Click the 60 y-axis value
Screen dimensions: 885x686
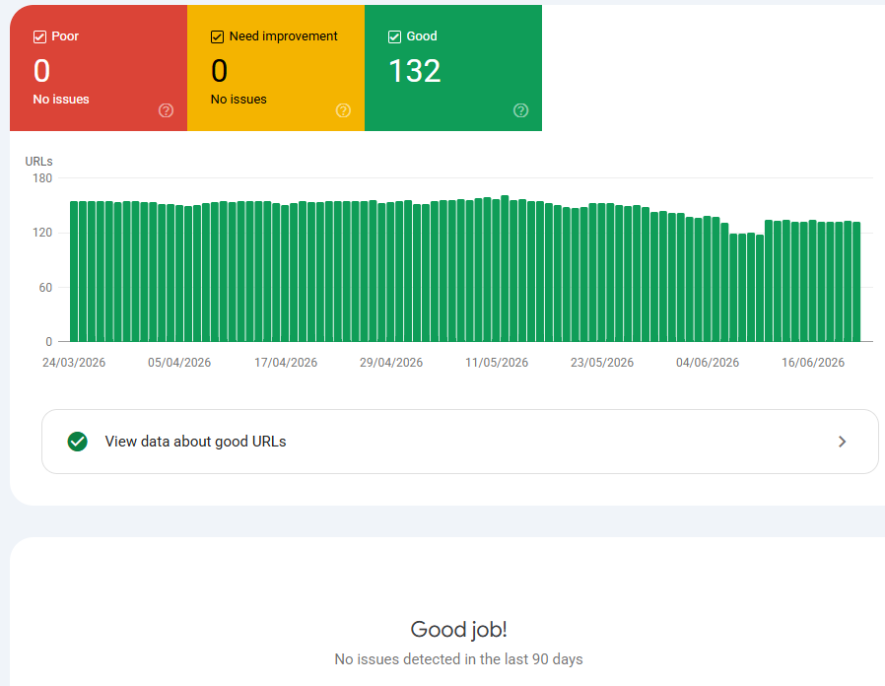coord(45,288)
